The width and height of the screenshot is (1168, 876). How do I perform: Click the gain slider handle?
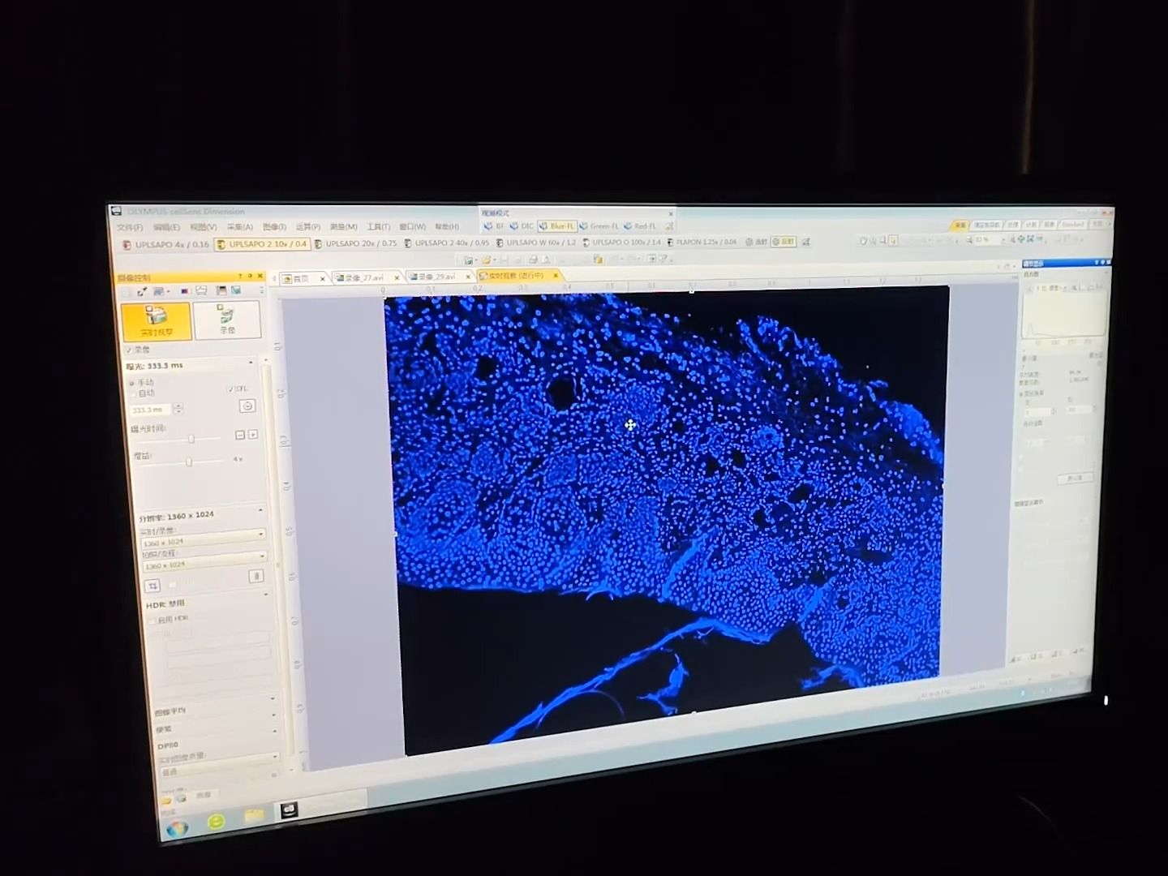(x=189, y=462)
